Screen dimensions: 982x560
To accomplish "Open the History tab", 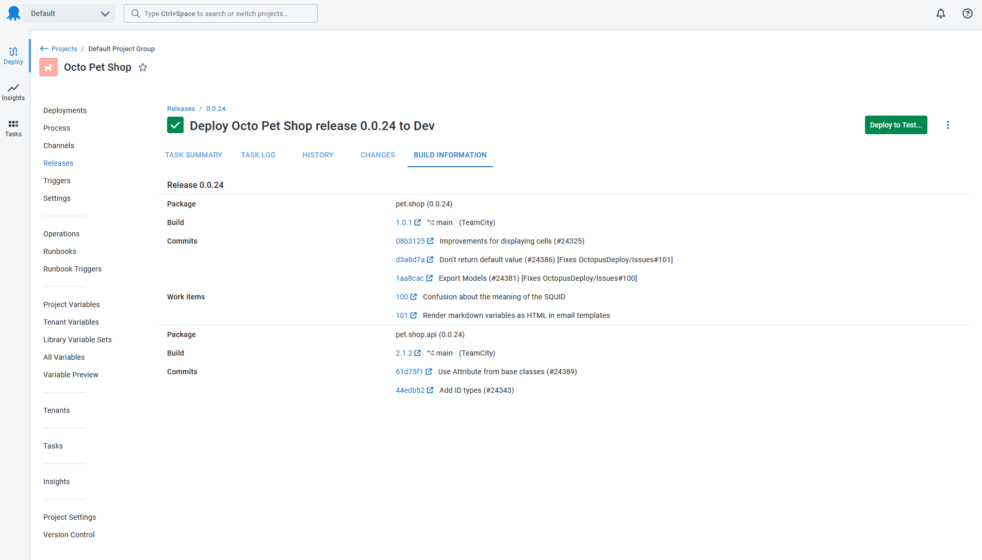I will click(x=318, y=155).
